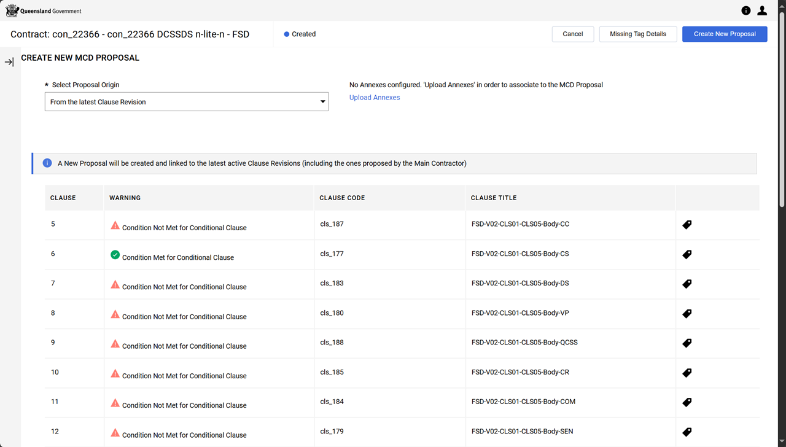Screen dimensions: 786x447
Task: Click the tag icon for clause cls_185
Action: 687,373
